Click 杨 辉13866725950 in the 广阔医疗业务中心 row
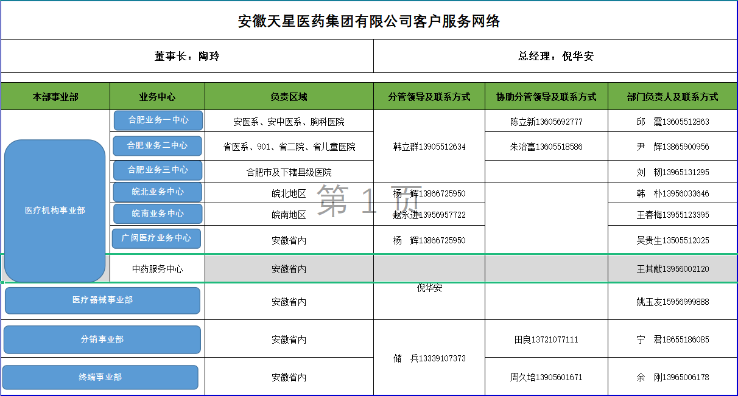 429,240
